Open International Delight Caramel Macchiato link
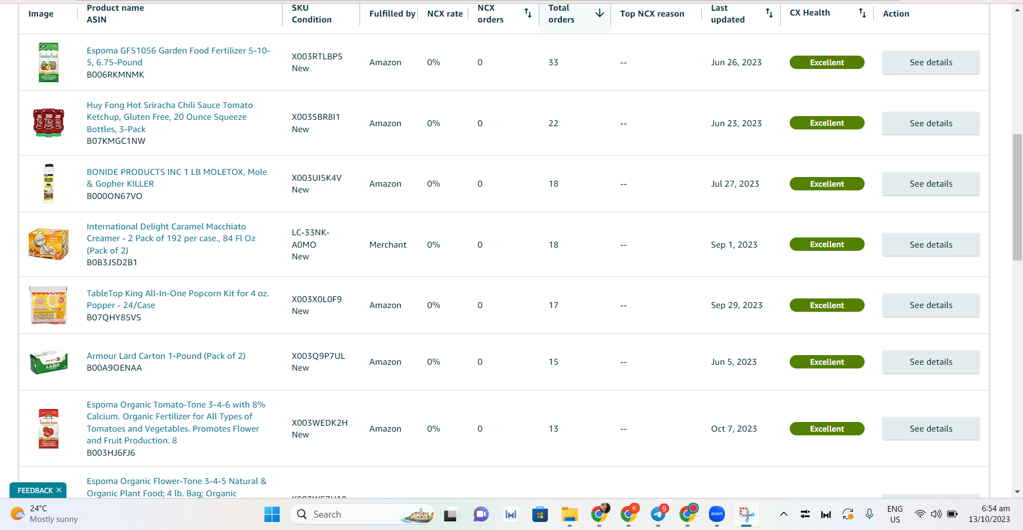Viewport: 1023px width, 530px height. (x=171, y=239)
